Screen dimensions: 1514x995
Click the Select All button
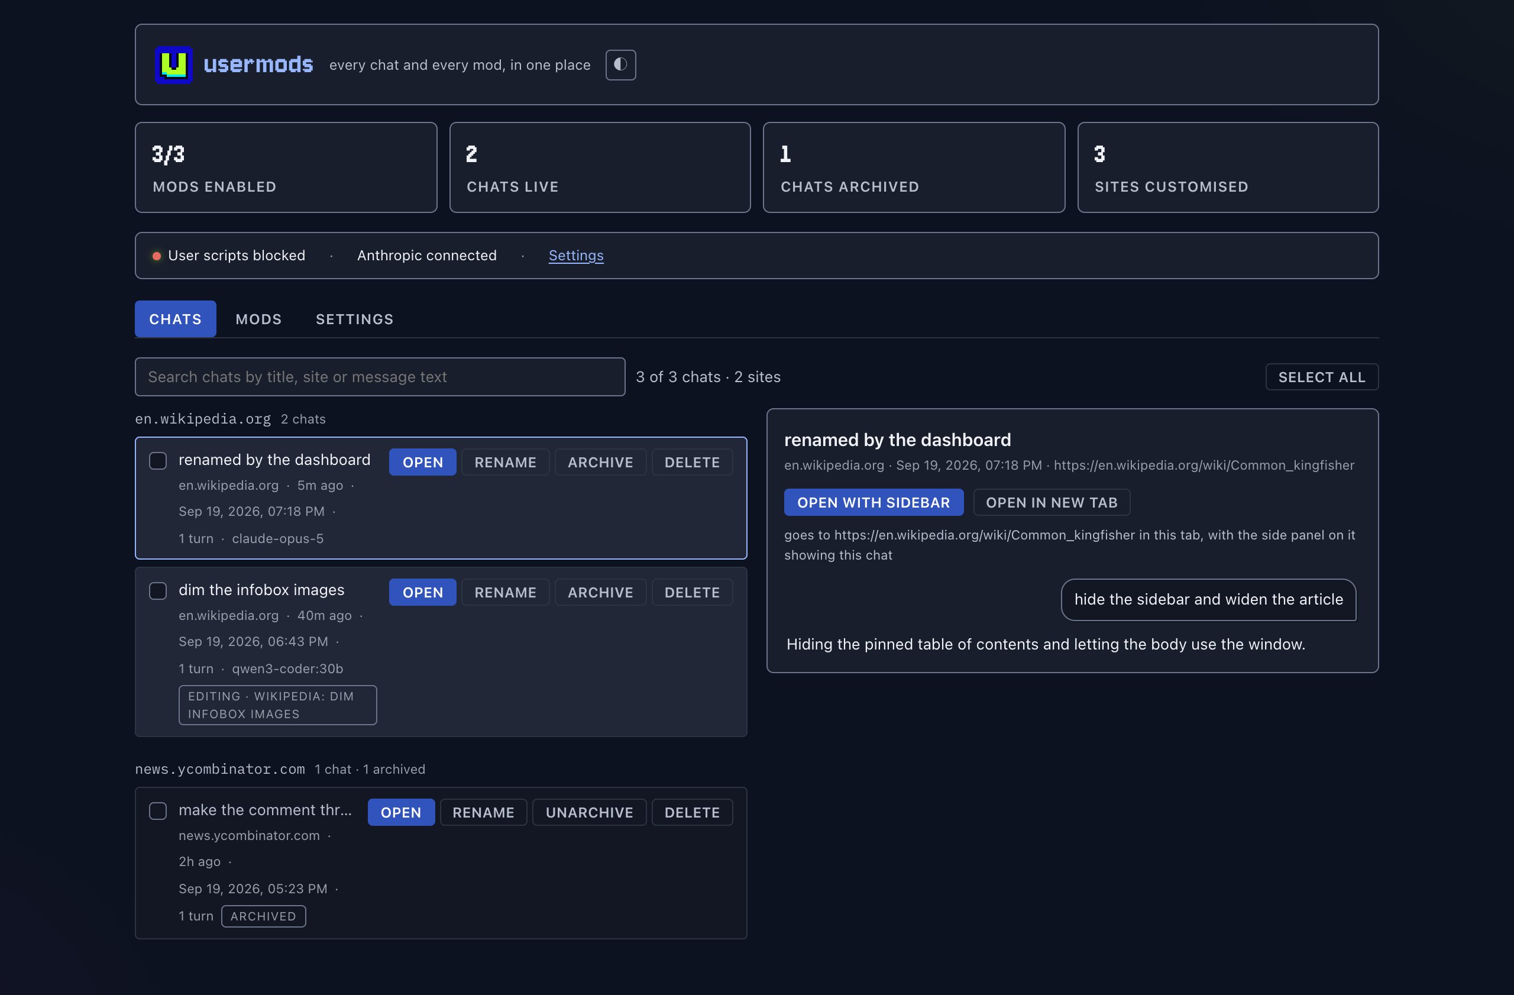coord(1321,377)
